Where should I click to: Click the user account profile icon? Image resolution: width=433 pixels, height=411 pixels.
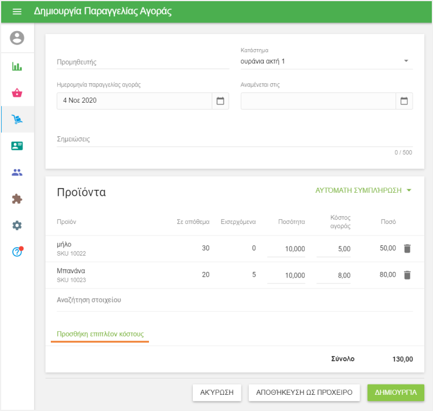coord(17,38)
